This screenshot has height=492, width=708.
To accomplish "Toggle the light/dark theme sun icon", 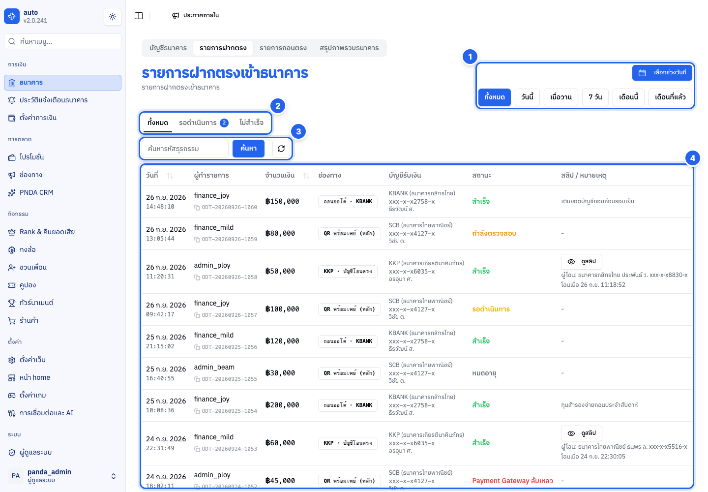I will coord(113,17).
